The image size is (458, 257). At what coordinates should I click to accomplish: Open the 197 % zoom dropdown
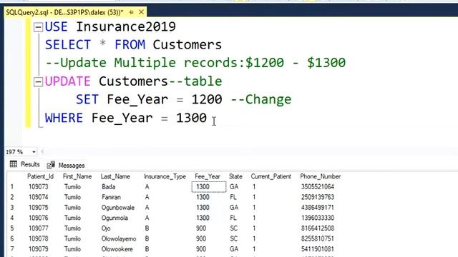click(34, 152)
